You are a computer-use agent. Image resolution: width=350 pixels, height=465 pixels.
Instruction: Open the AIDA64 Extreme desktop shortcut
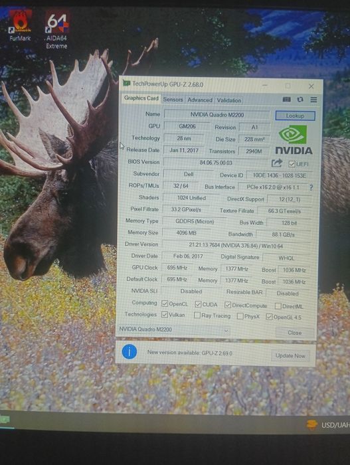pos(56,30)
